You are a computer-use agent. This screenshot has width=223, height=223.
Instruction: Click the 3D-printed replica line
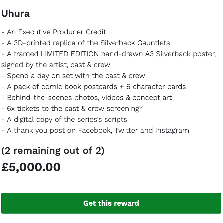pos(86,43)
